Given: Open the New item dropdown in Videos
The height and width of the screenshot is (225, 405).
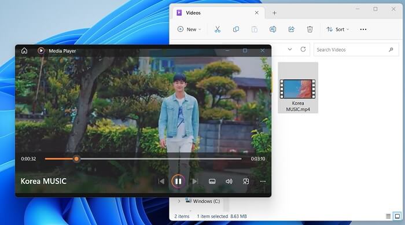Looking at the screenshot, I should [189, 29].
